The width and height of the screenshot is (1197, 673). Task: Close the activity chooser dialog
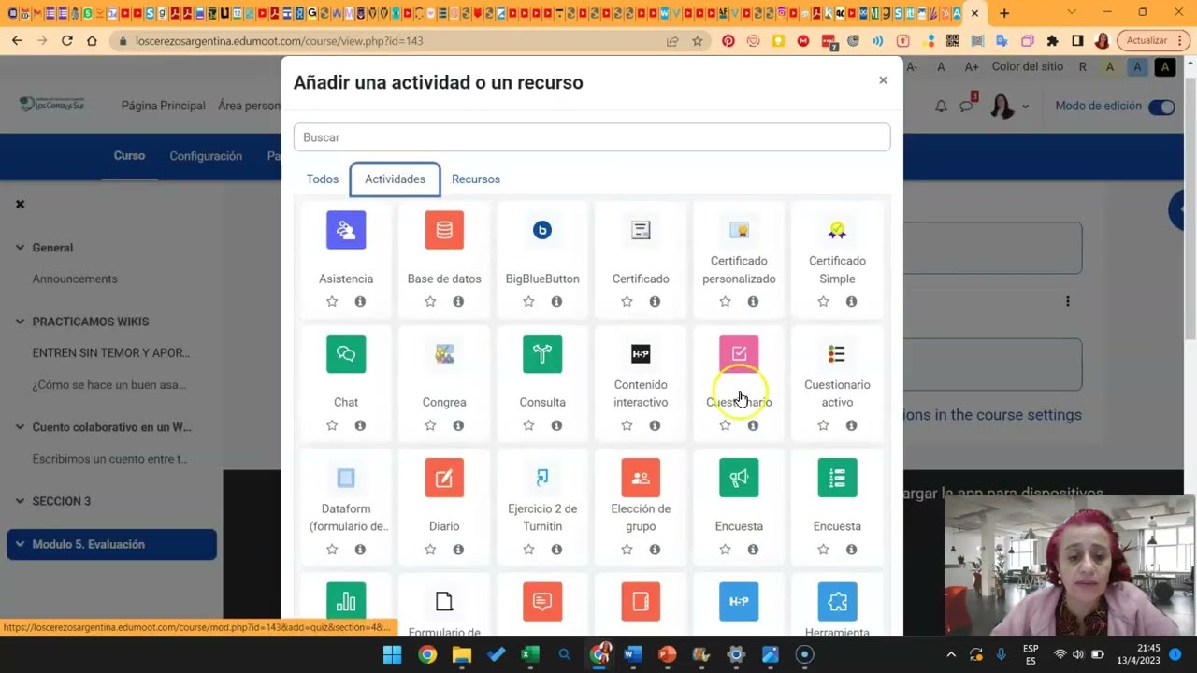point(883,80)
